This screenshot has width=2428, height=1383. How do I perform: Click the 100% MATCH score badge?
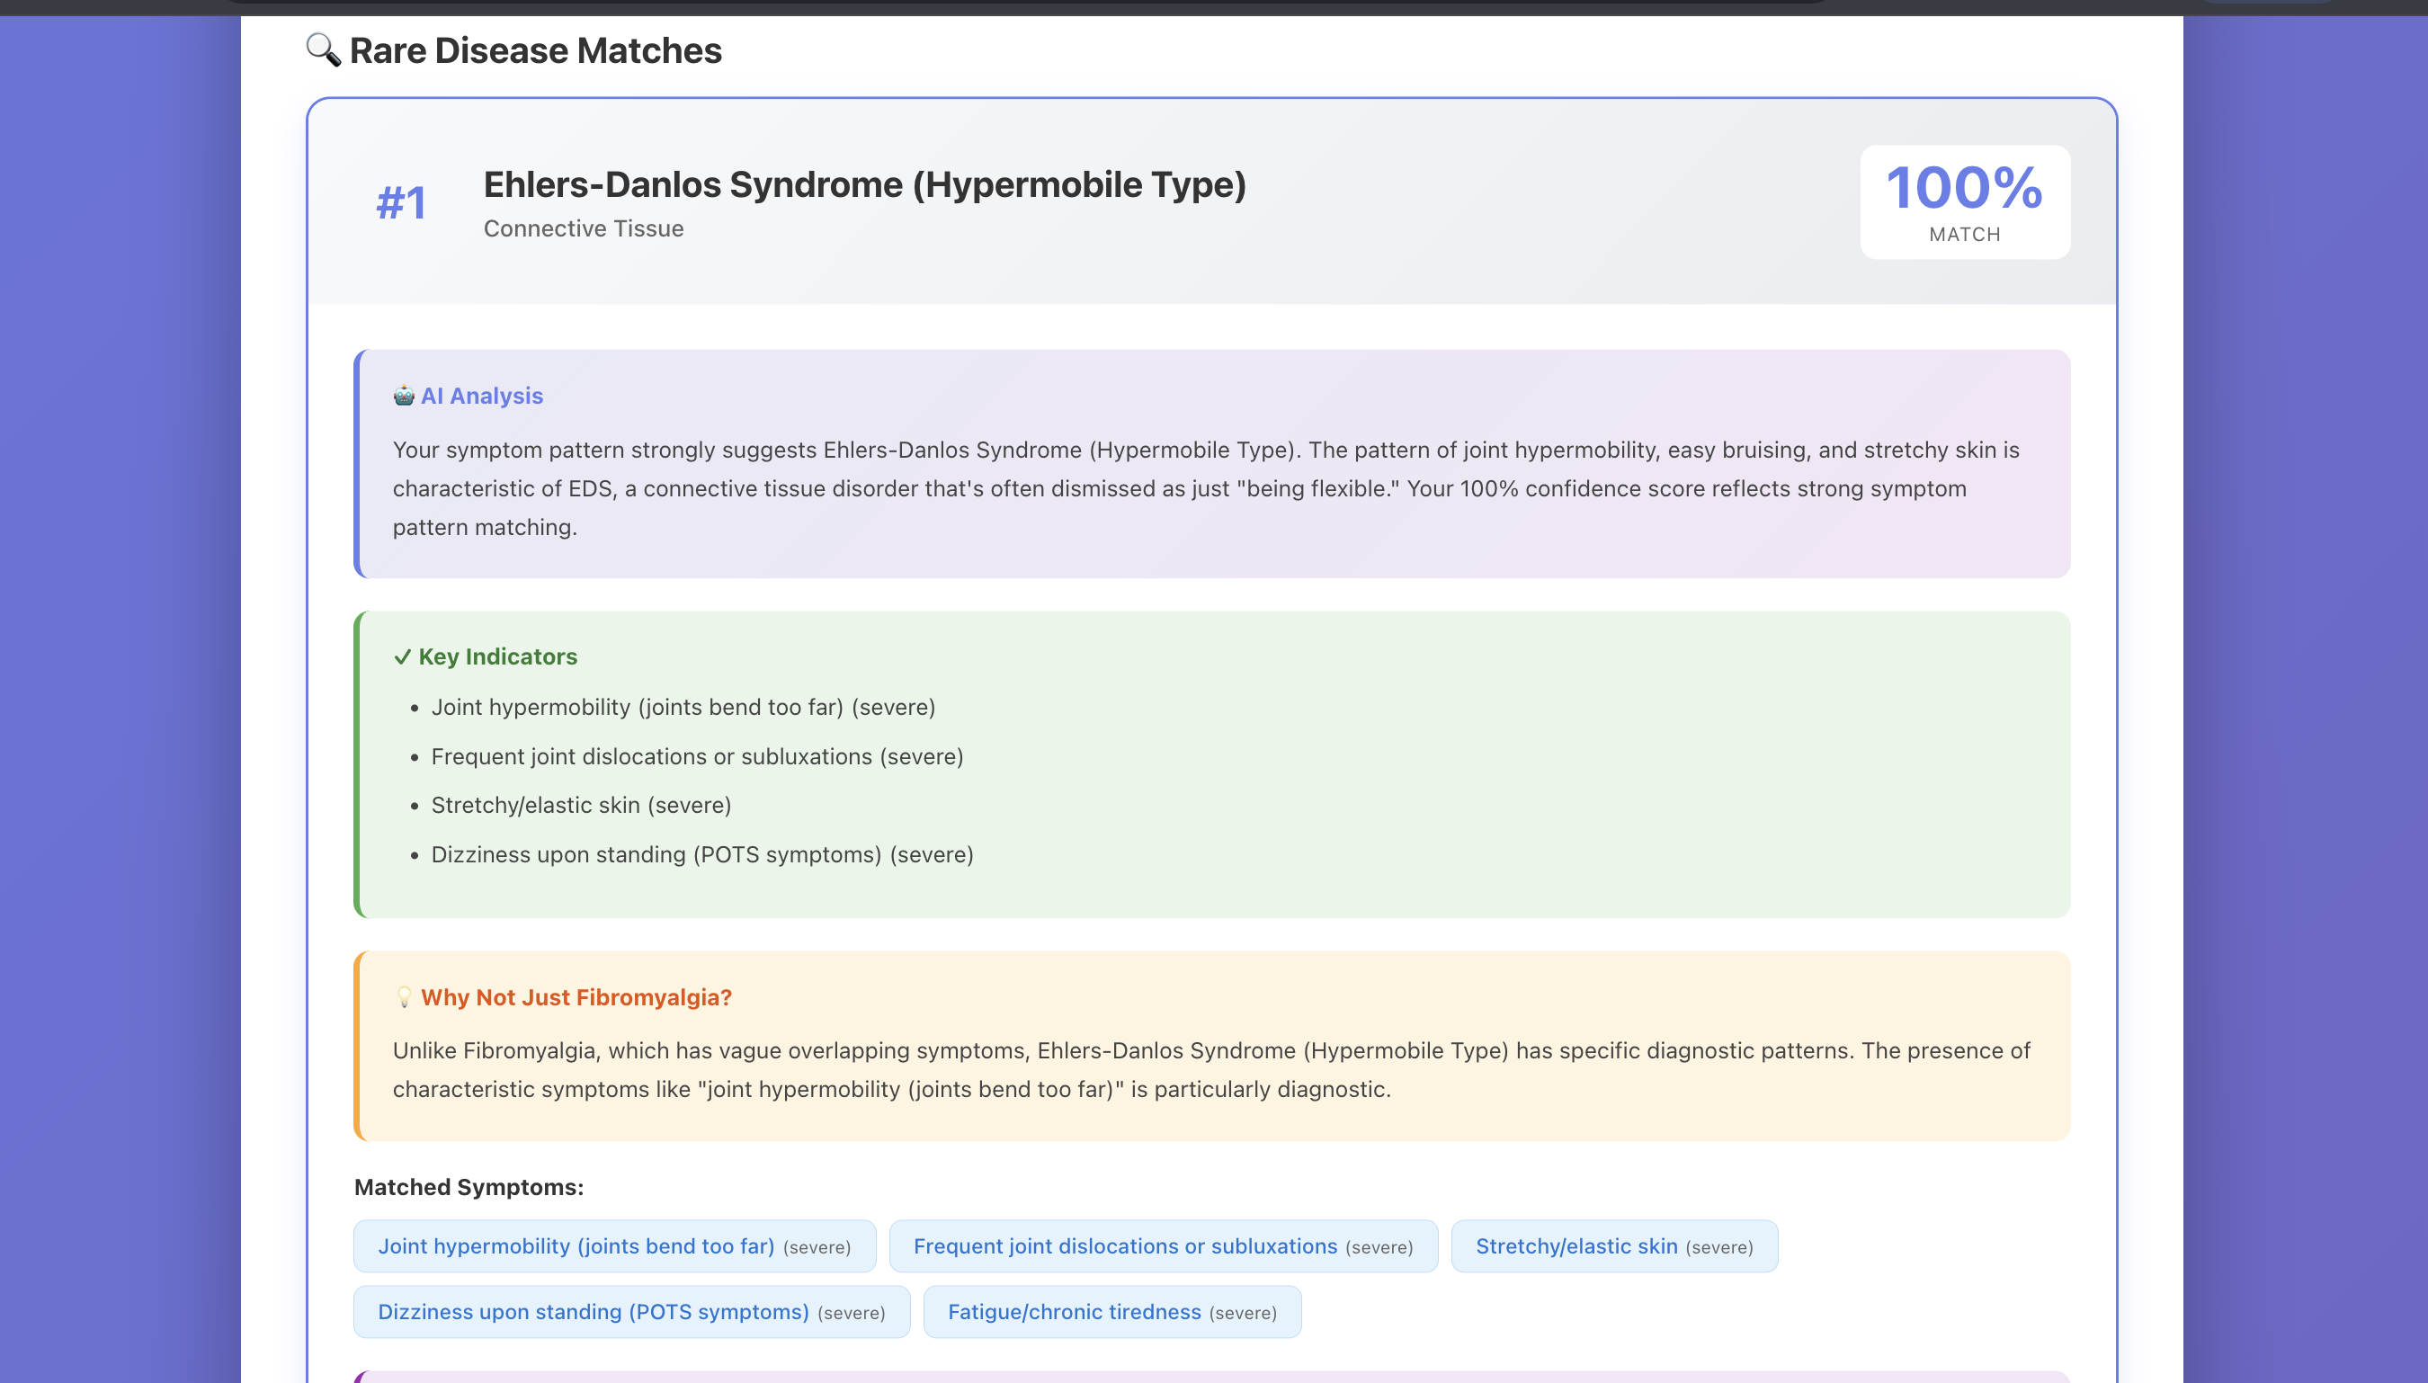click(1963, 202)
